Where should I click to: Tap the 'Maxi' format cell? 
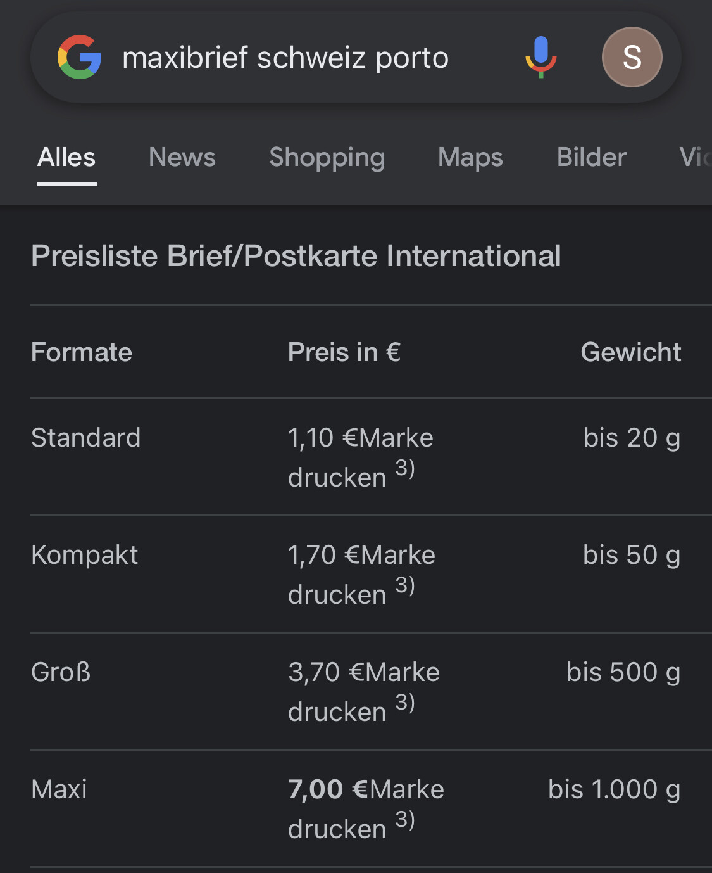coord(59,789)
